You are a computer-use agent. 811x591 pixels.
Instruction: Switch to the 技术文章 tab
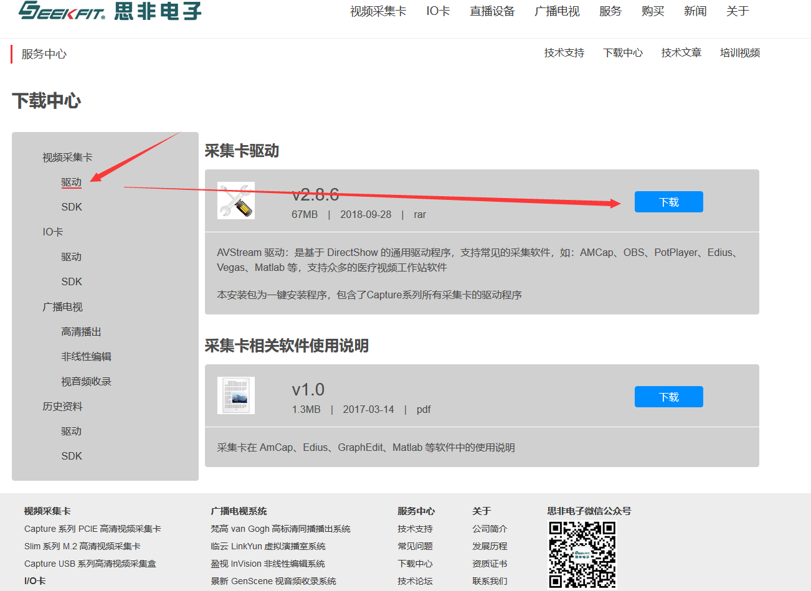coord(681,53)
